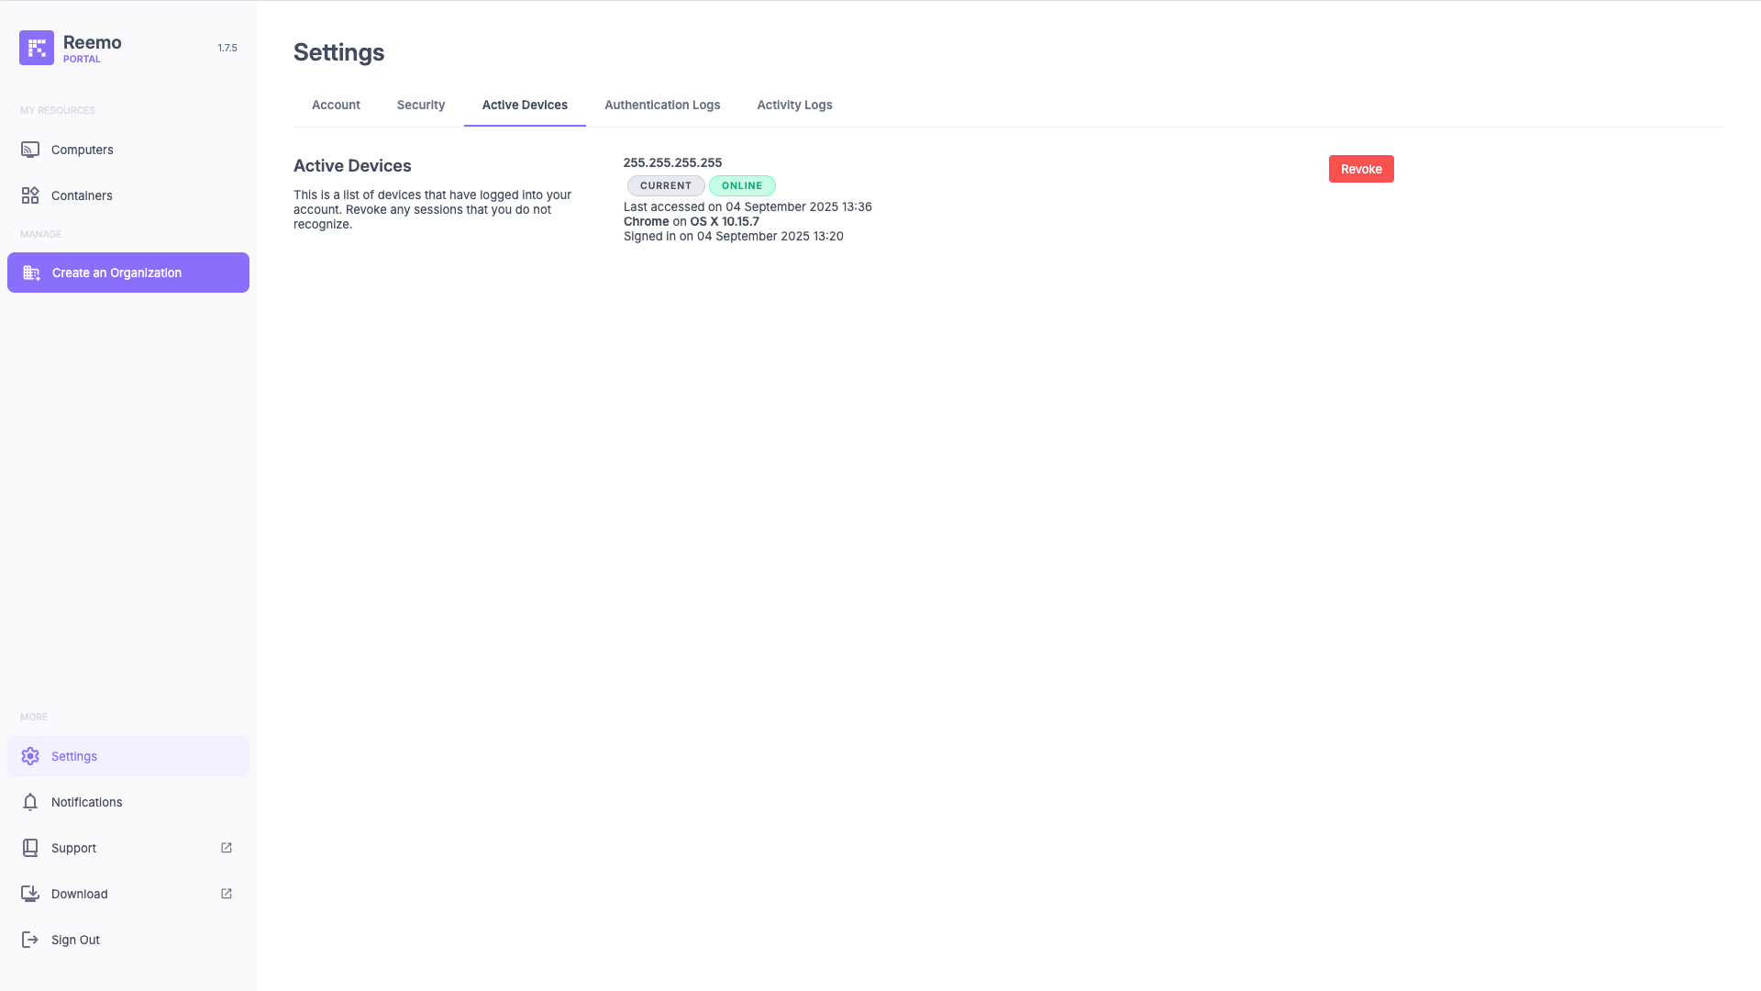Click the Sign Out arrow icon

tap(30, 940)
